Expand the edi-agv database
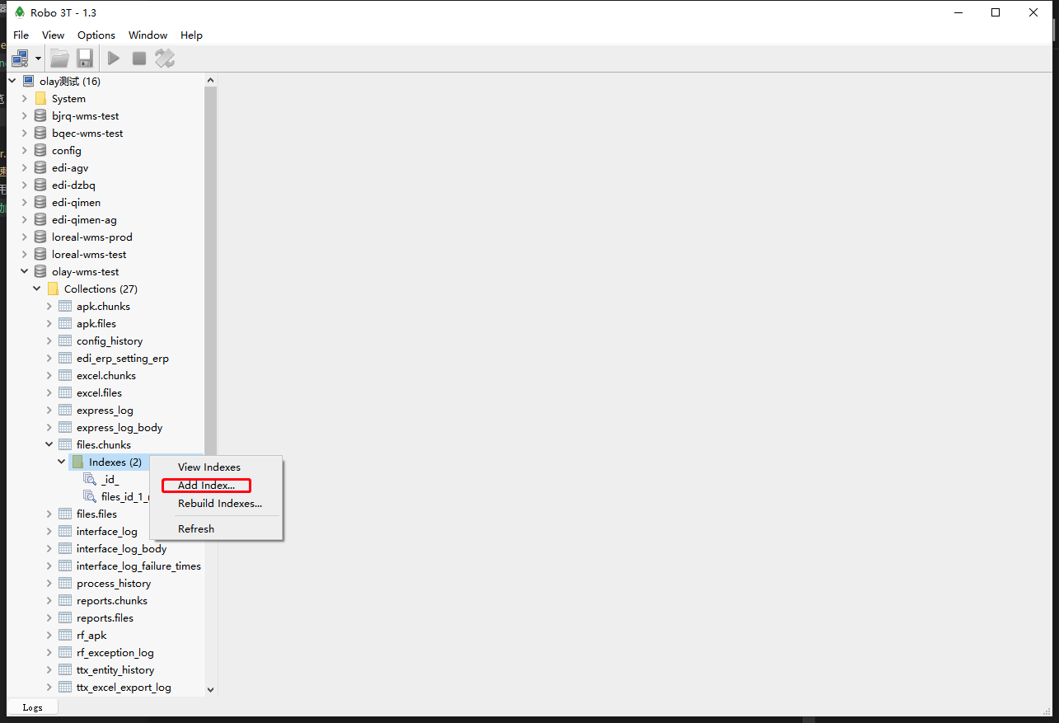Image resolution: width=1059 pixels, height=723 pixels. pos(25,168)
